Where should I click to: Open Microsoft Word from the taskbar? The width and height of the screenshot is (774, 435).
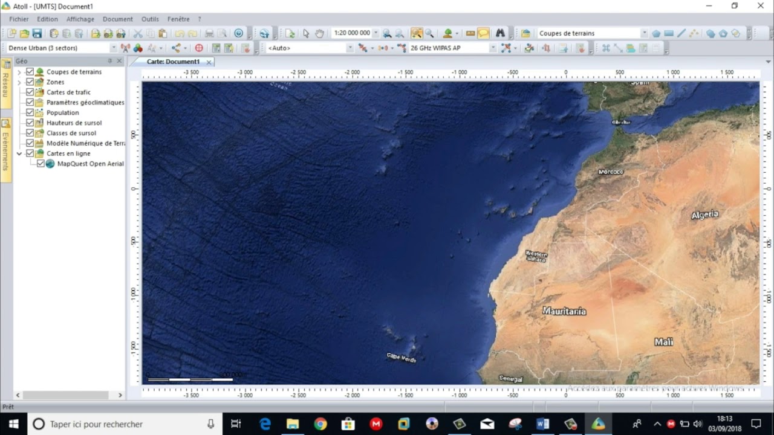(x=542, y=424)
